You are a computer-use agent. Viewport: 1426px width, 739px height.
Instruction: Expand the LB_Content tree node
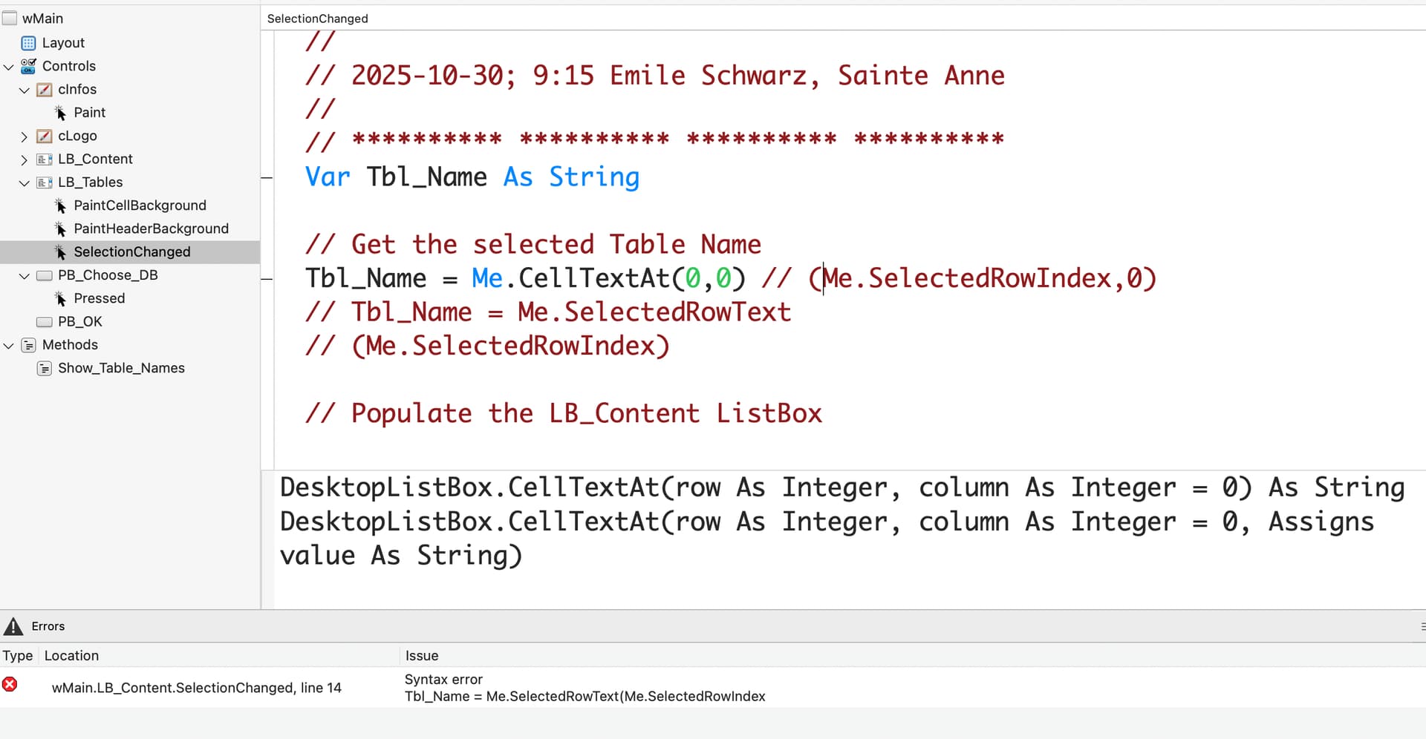24,160
